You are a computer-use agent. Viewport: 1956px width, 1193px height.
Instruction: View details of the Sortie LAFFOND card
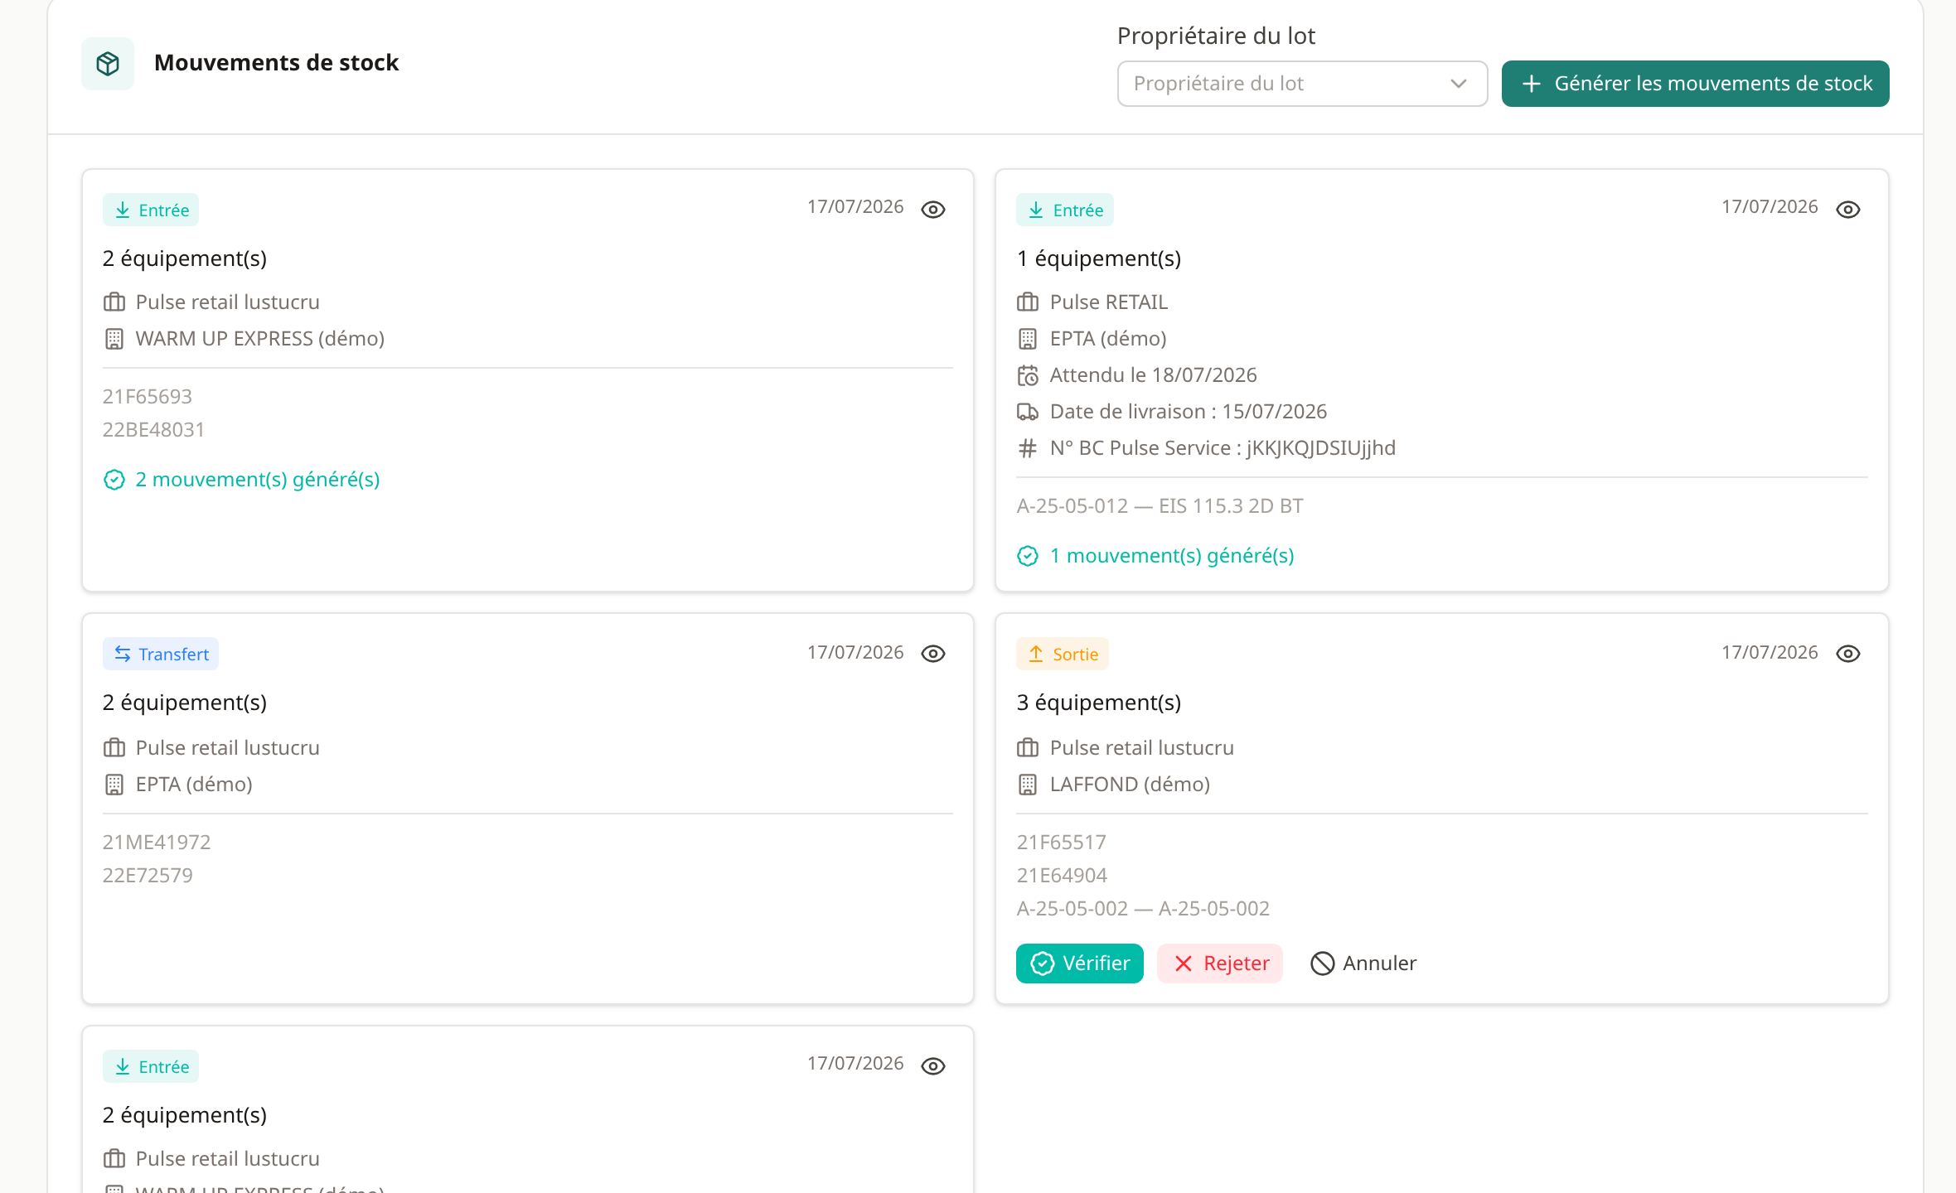point(1848,654)
